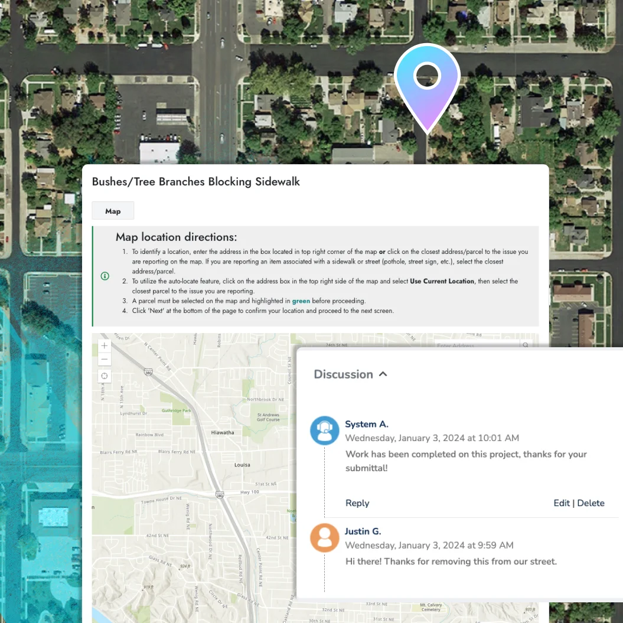Delete System A.'s comment
623x623 pixels.
(x=591, y=503)
